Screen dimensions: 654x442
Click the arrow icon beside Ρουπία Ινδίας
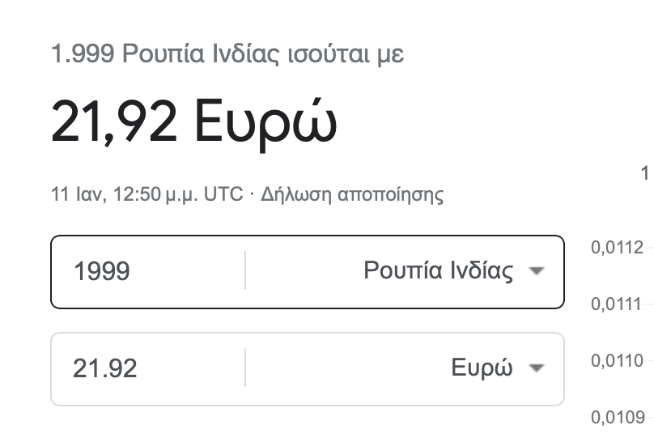[x=537, y=271]
